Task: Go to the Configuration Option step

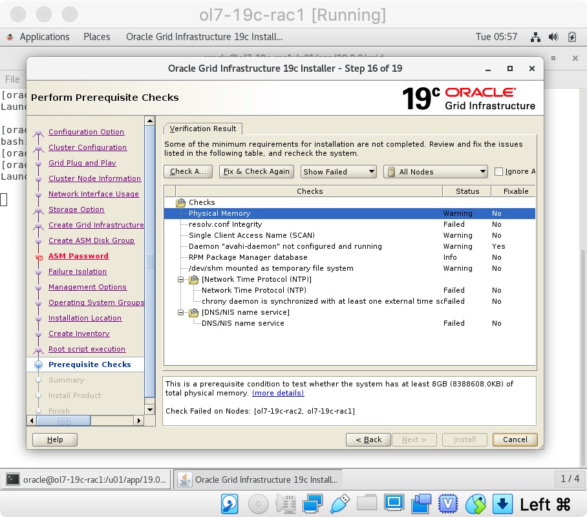Action: [x=86, y=132]
